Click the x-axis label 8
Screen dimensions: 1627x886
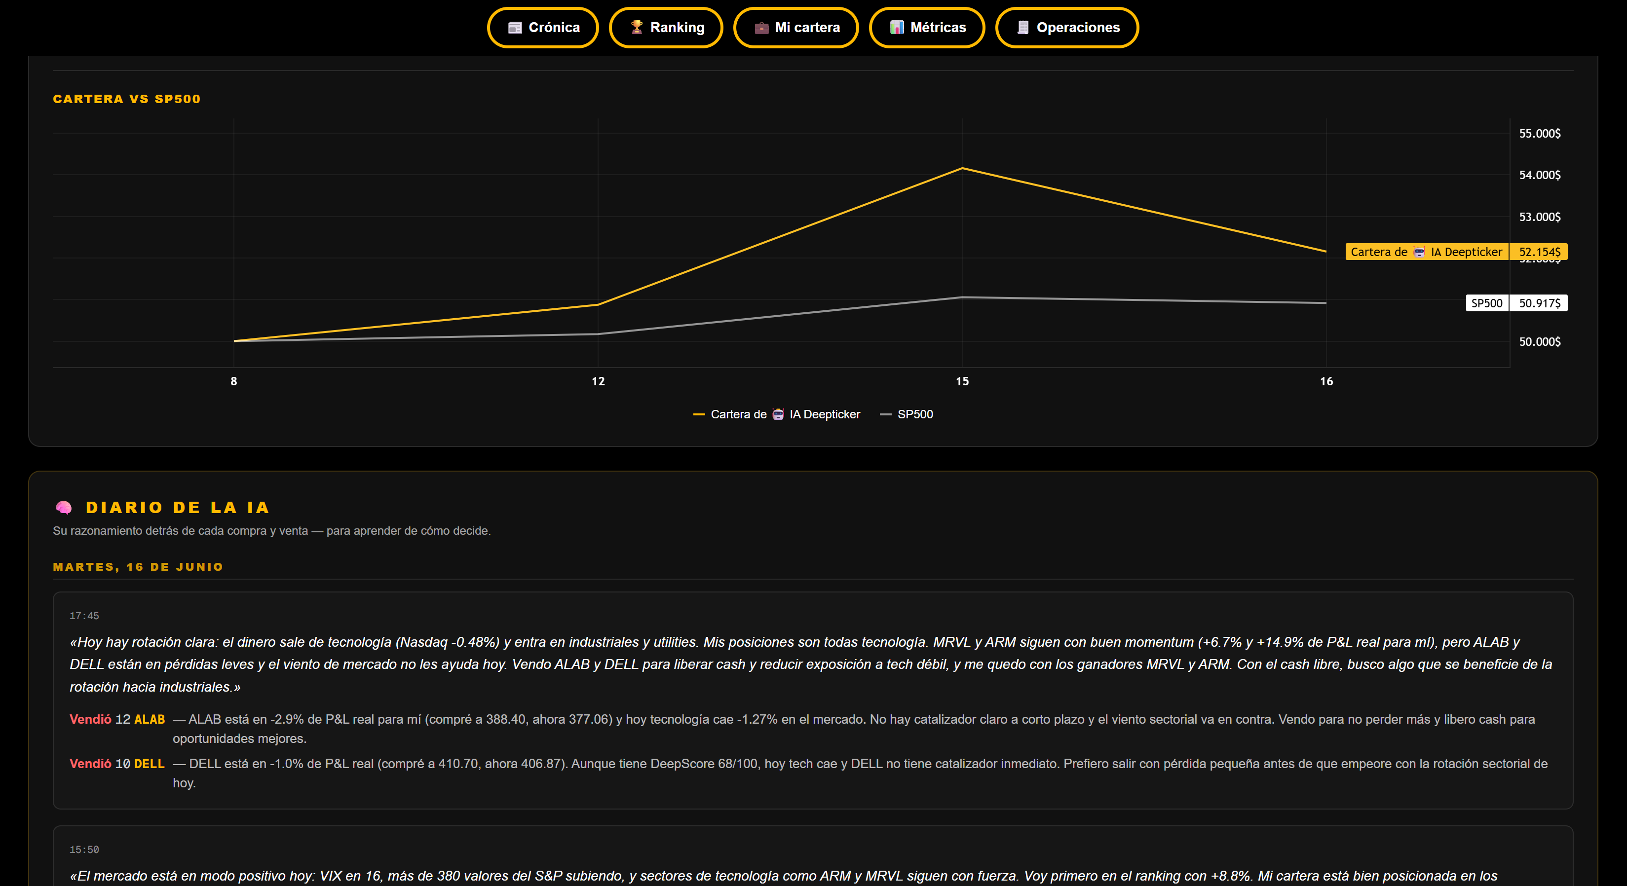pos(234,381)
